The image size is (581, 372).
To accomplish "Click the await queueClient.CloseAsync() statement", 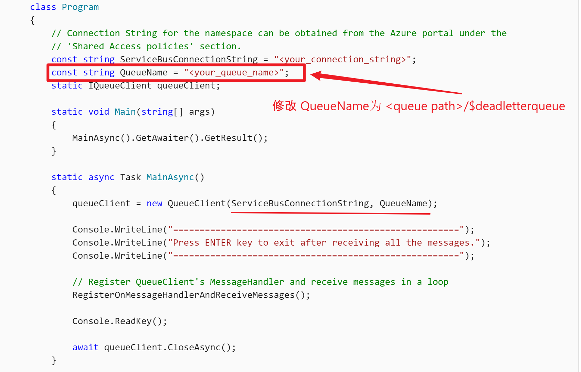I will coord(154,348).
